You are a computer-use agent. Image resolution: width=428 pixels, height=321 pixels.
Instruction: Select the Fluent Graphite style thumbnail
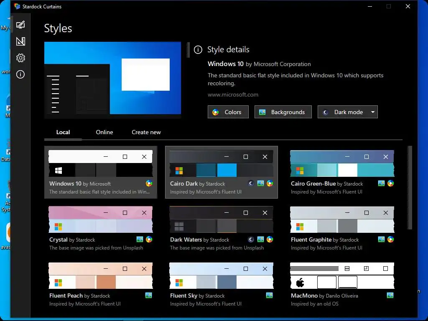(x=342, y=219)
